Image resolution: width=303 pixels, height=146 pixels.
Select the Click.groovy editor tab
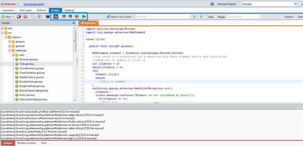(x=88, y=23)
